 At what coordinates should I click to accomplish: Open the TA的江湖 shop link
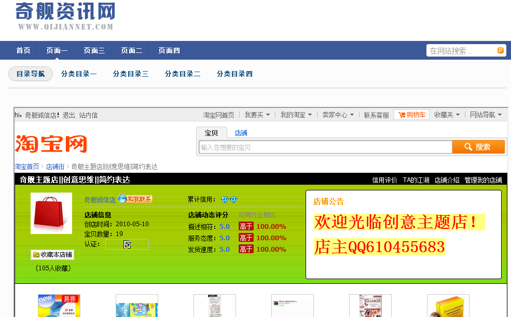pos(416,180)
